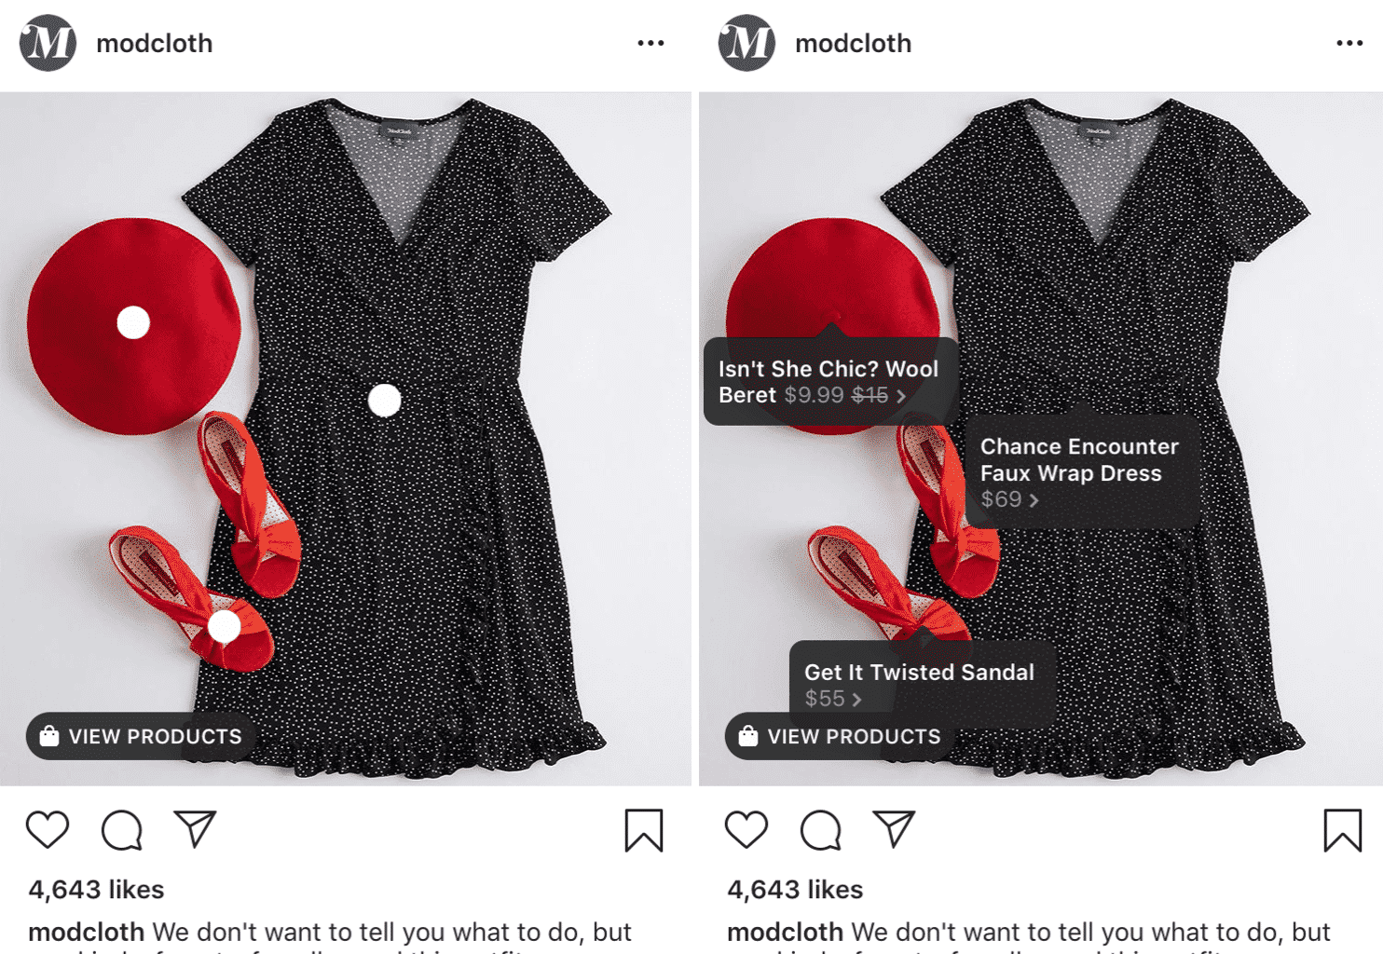Screen dimensions: 1383x954
Task: Open the Get It Twisted Sandal tag
Action: 922,685
